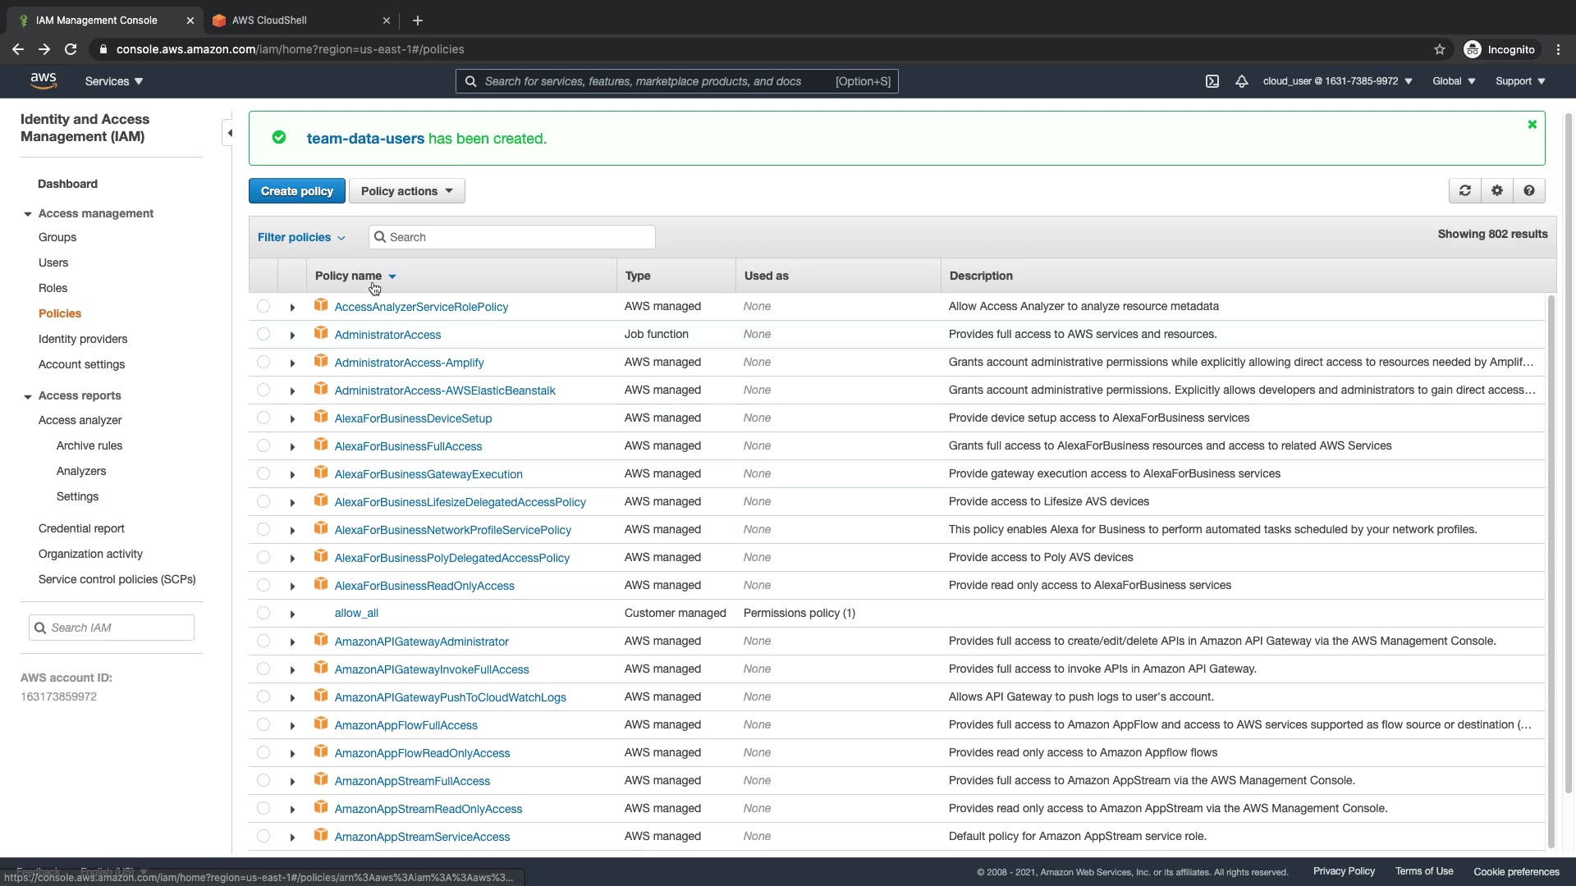Viewport: 1576px width, 886px height.
Task: Open the CloudShell terminal icon in header
Action: click(1212, 81)
